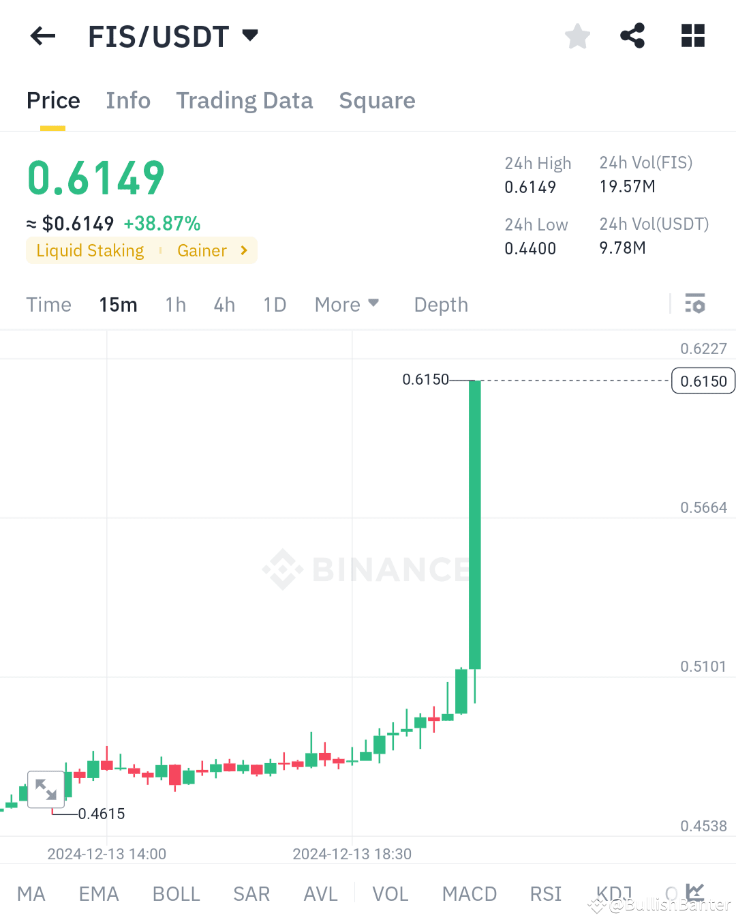Open the More timeframes dropdown
The width and height of the screenshot is (736, 920).
click(346, 304)
